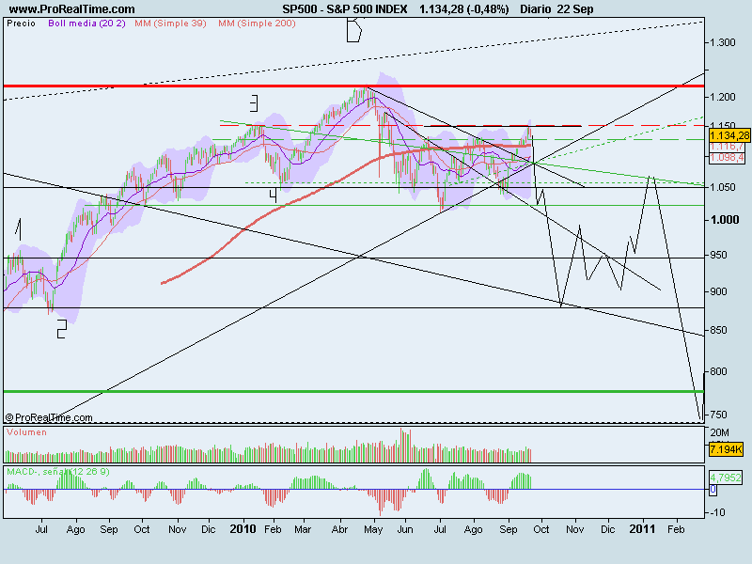Click the 750 price axis value

click(718, 415)
